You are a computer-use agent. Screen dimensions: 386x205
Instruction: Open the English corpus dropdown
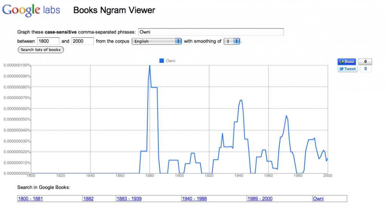click(x=156, y=41)
